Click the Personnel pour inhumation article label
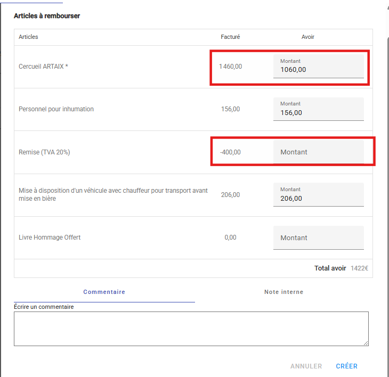This screenshot has width=389, height=377. coord(56,109)
